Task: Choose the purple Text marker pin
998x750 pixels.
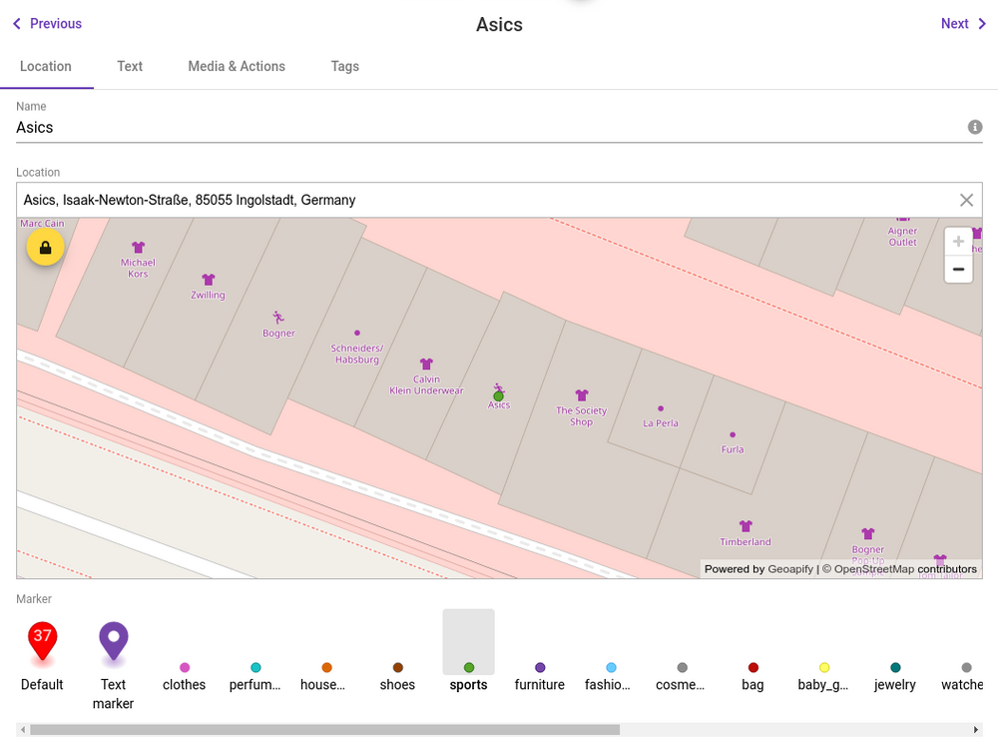Action: point(114,644)
